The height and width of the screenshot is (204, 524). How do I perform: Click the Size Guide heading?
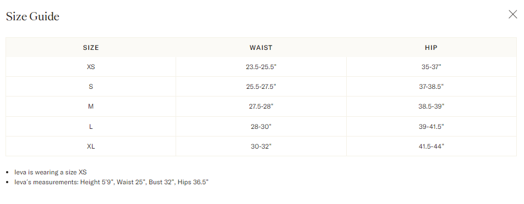point(33,16)
